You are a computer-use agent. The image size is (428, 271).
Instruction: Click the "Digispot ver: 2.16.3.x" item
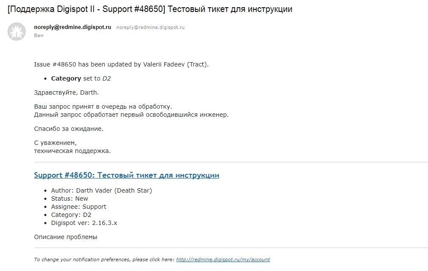pyautogui.click(x=84, y=223)
